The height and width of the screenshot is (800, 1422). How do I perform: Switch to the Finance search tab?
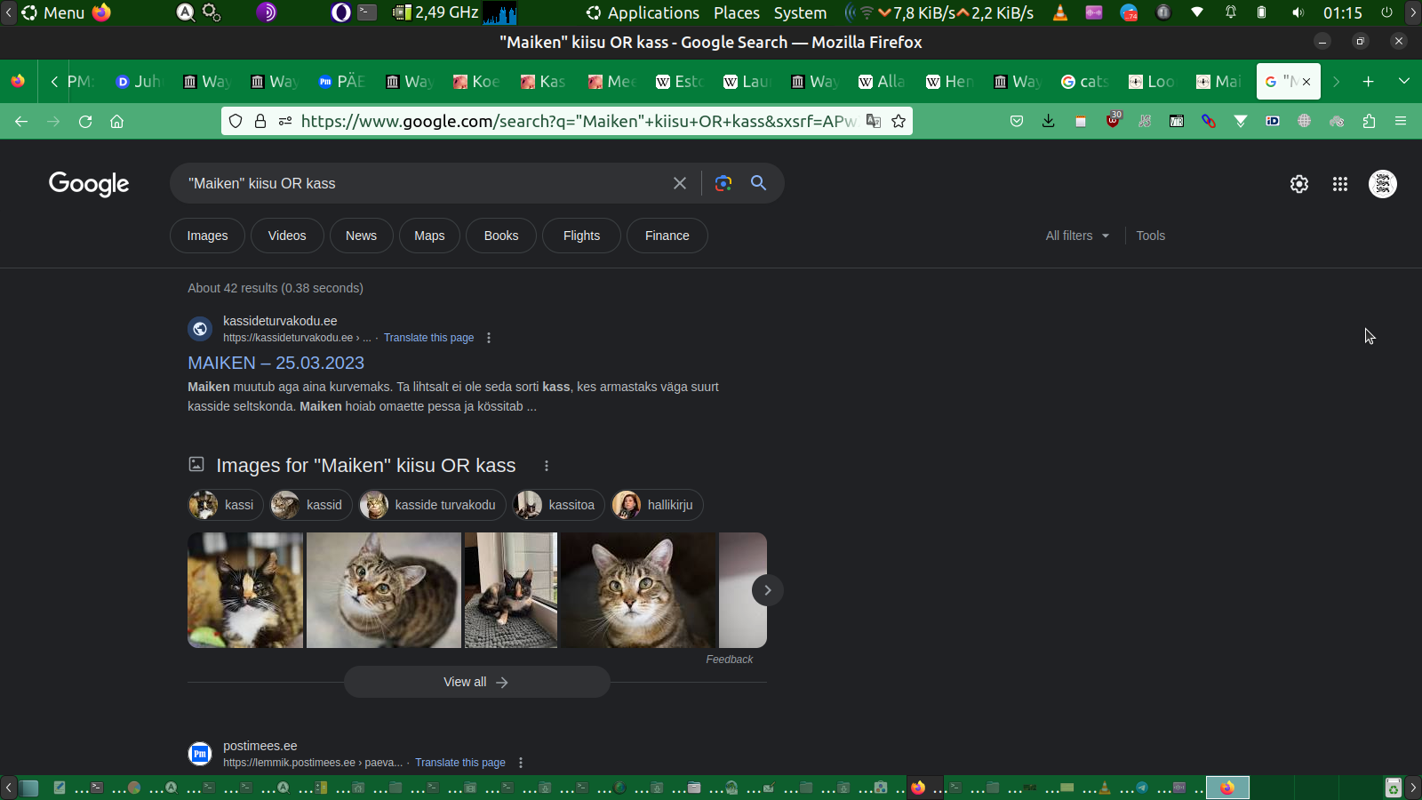click(667, 236)
